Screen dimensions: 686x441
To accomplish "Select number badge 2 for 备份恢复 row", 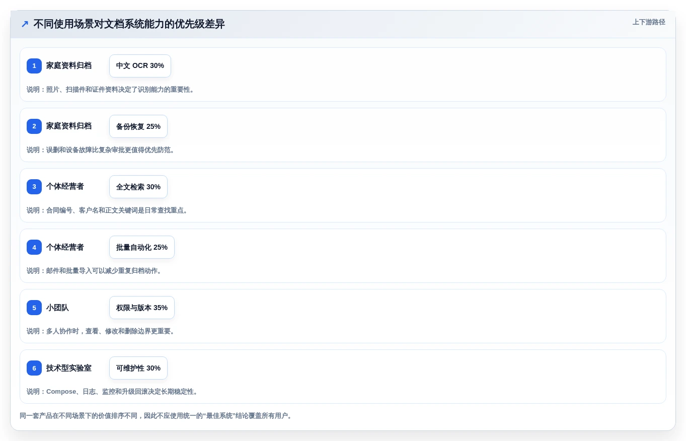I will point(34,126).
